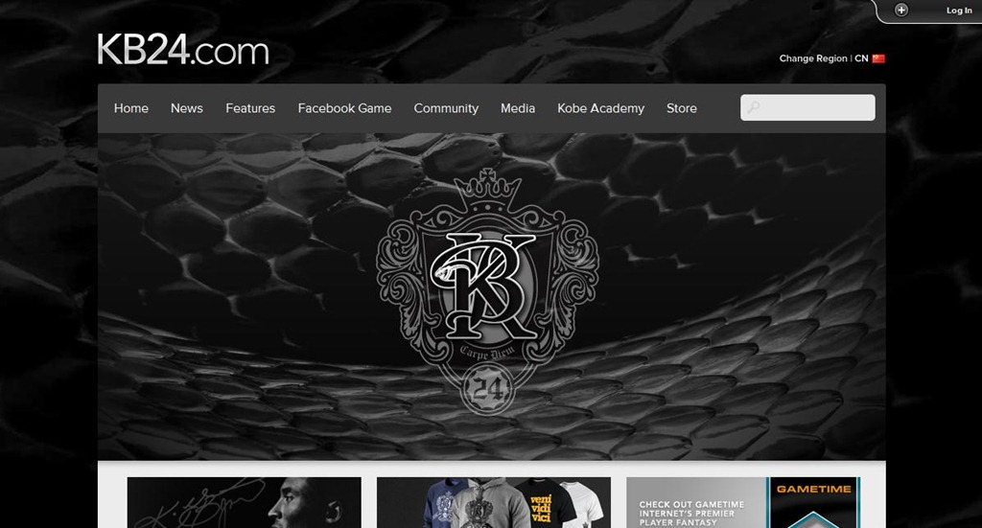The image size is (982, 528).
Task: Click the plus icon beside Log In
Action: [900, 10]
